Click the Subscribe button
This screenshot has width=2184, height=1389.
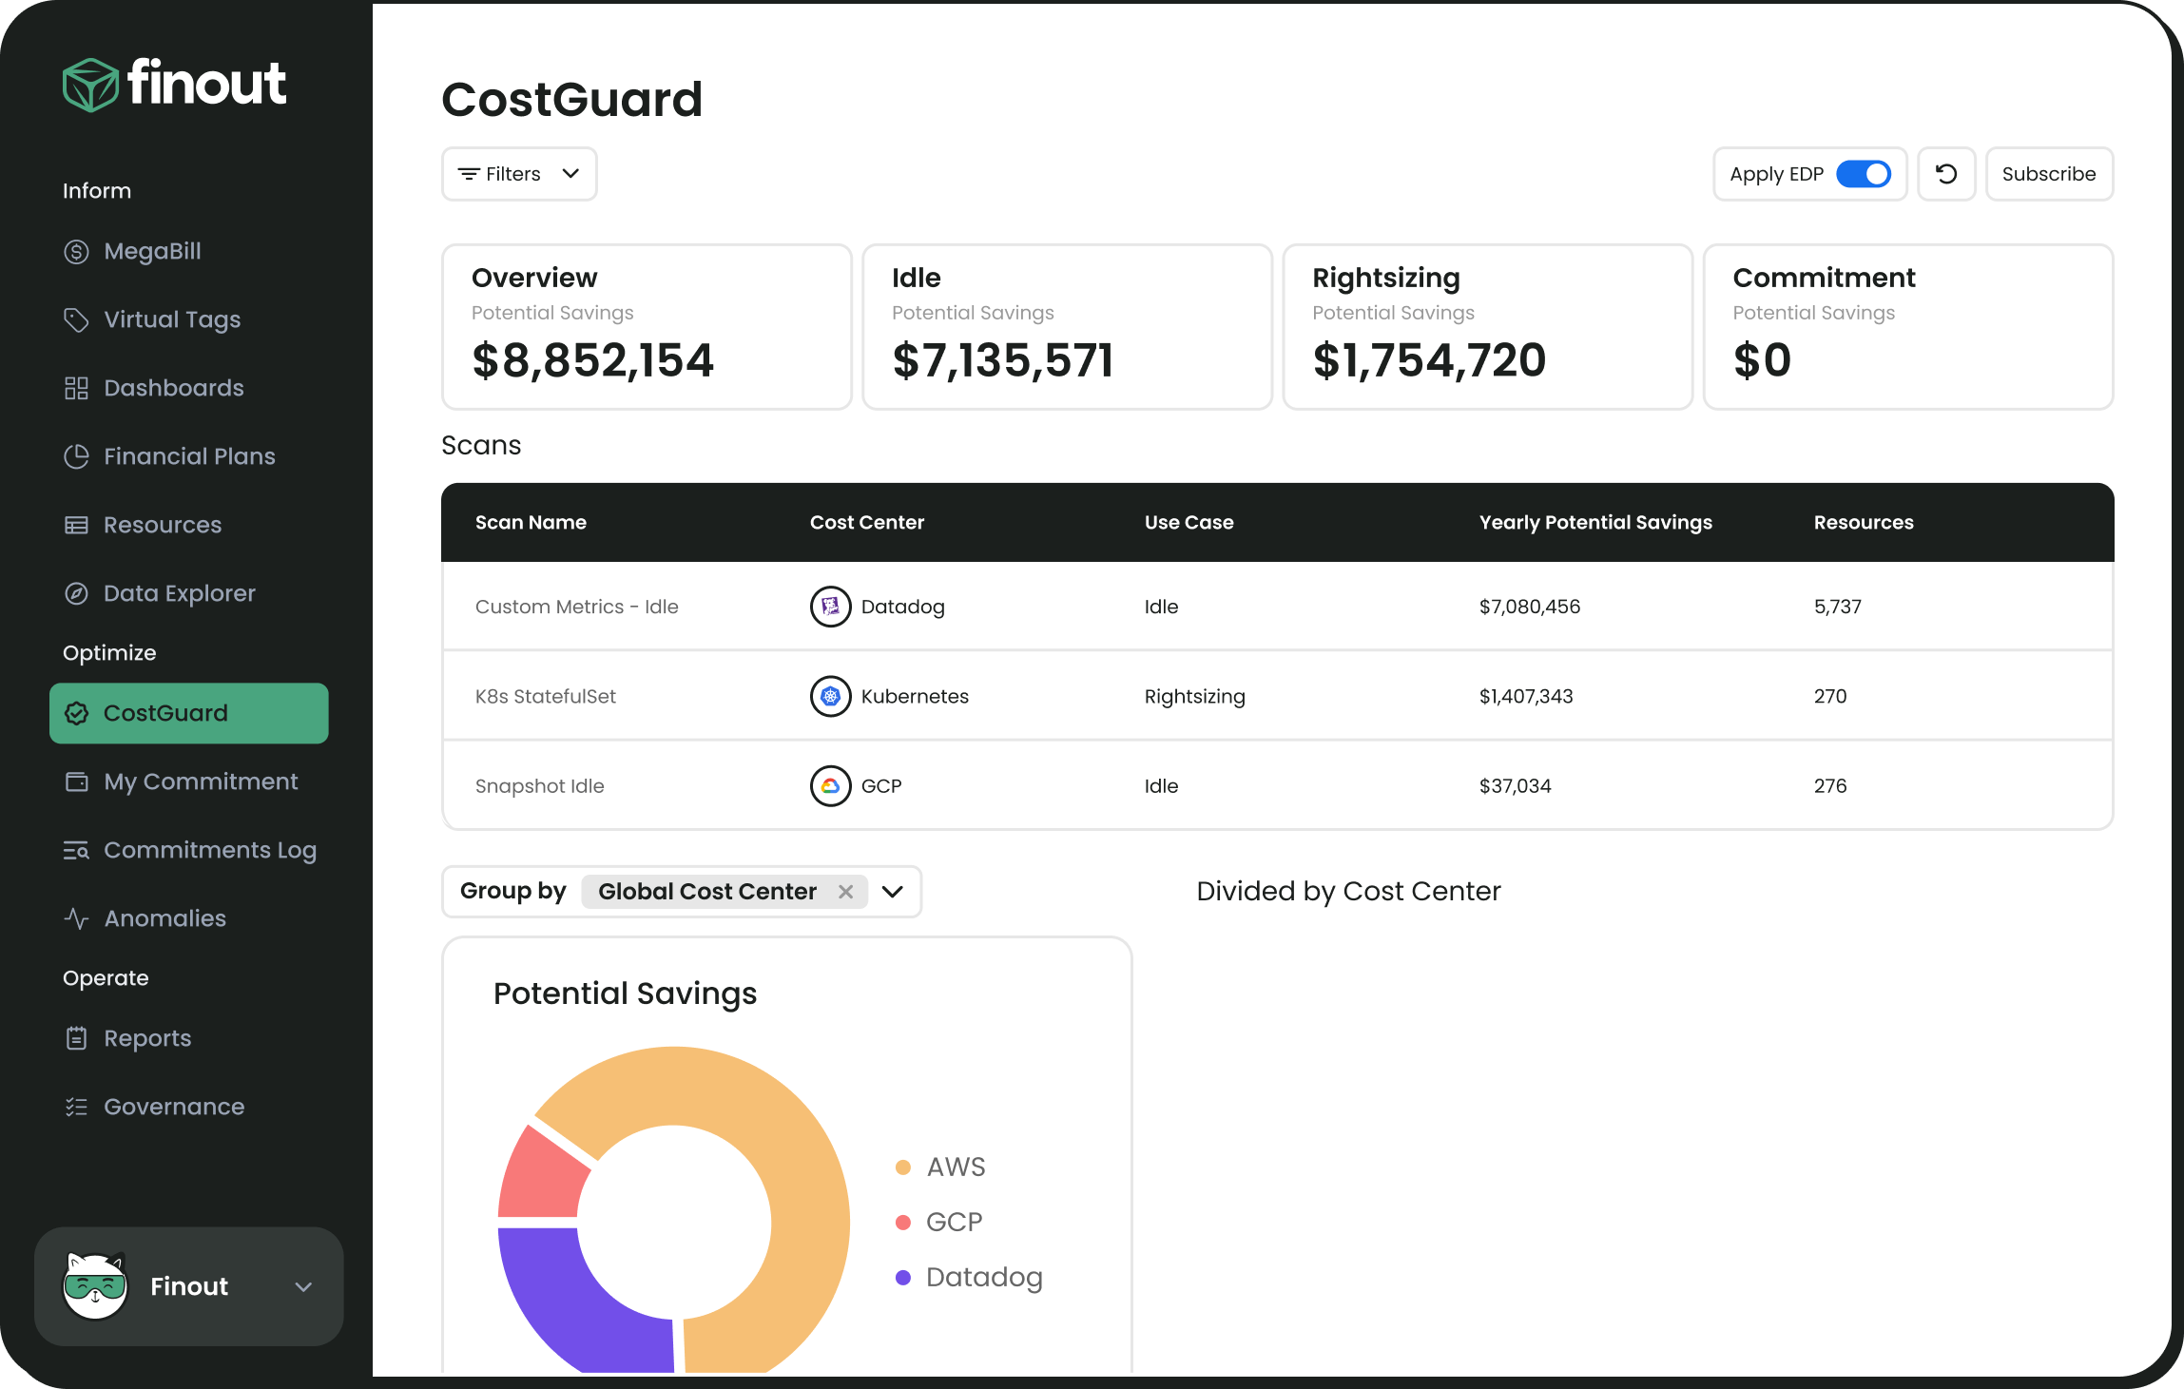click(x=2049, y=174)
